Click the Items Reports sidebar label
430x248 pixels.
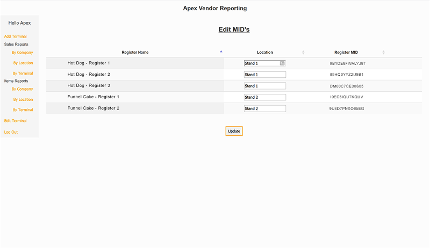[16, 81]
